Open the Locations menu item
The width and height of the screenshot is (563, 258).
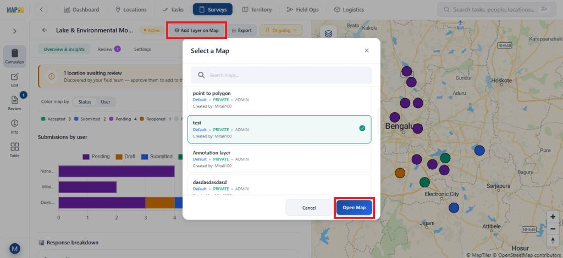pos(131,10)
